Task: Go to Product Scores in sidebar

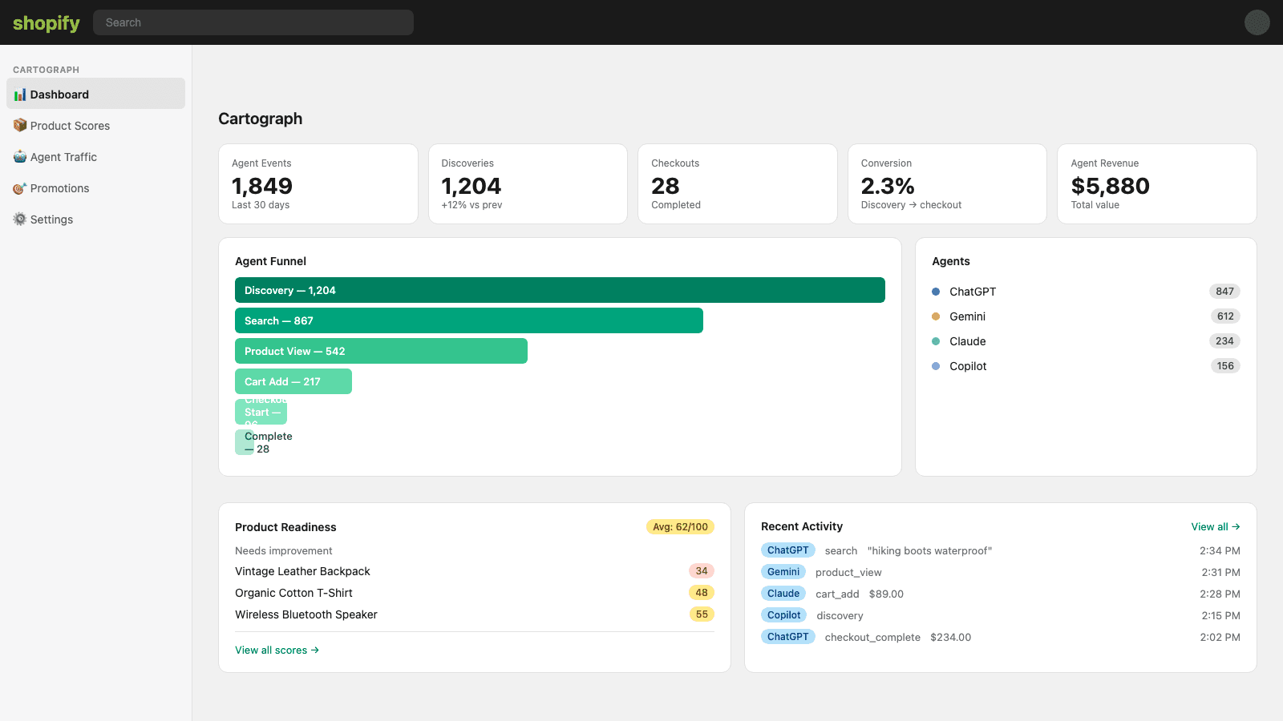Action: pos(96,126)
